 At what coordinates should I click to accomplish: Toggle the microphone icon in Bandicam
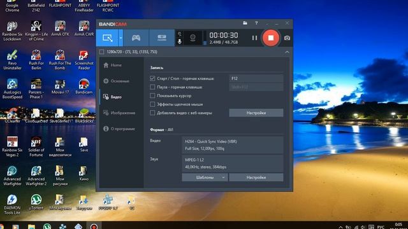pyautogui.click(x=180, y=41)
